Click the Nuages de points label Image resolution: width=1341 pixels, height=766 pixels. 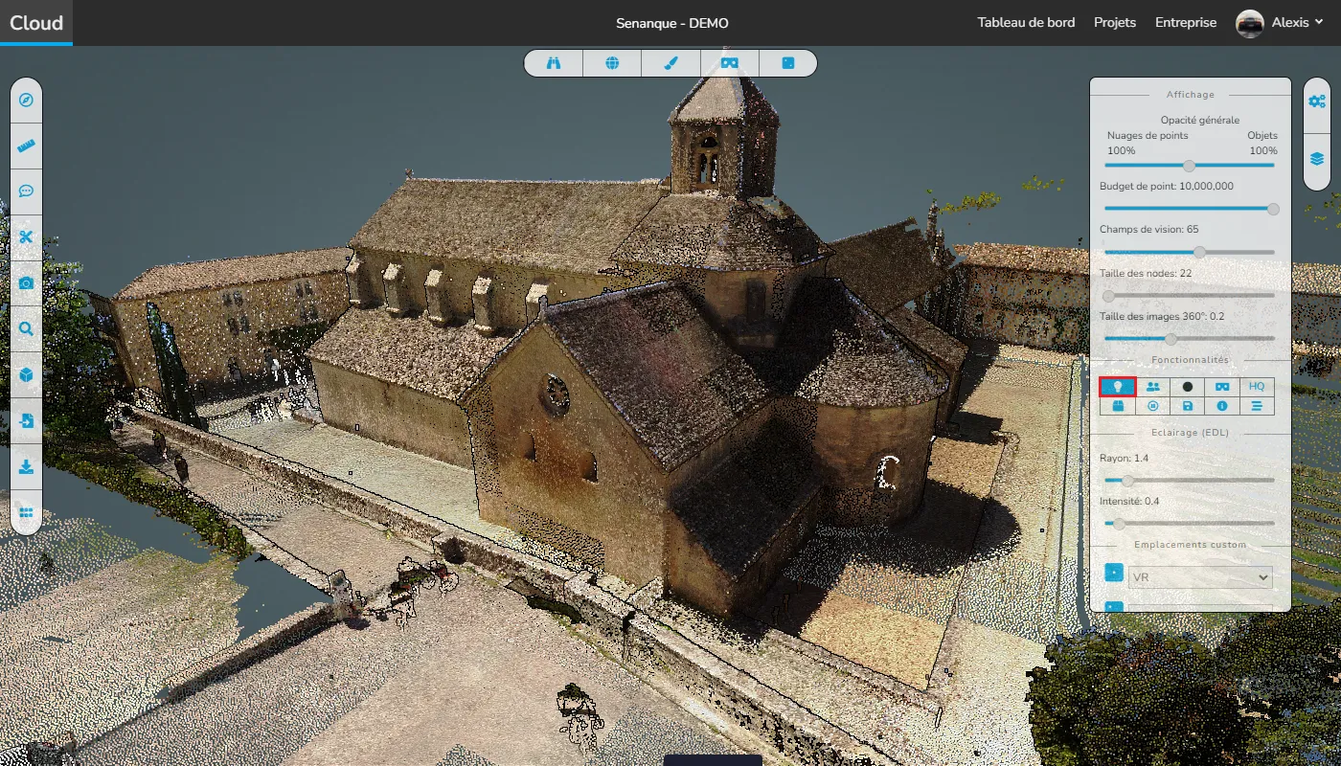coord(1148,136)
